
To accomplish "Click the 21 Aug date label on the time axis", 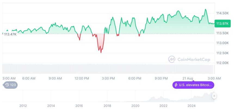I will pos(188,78).
